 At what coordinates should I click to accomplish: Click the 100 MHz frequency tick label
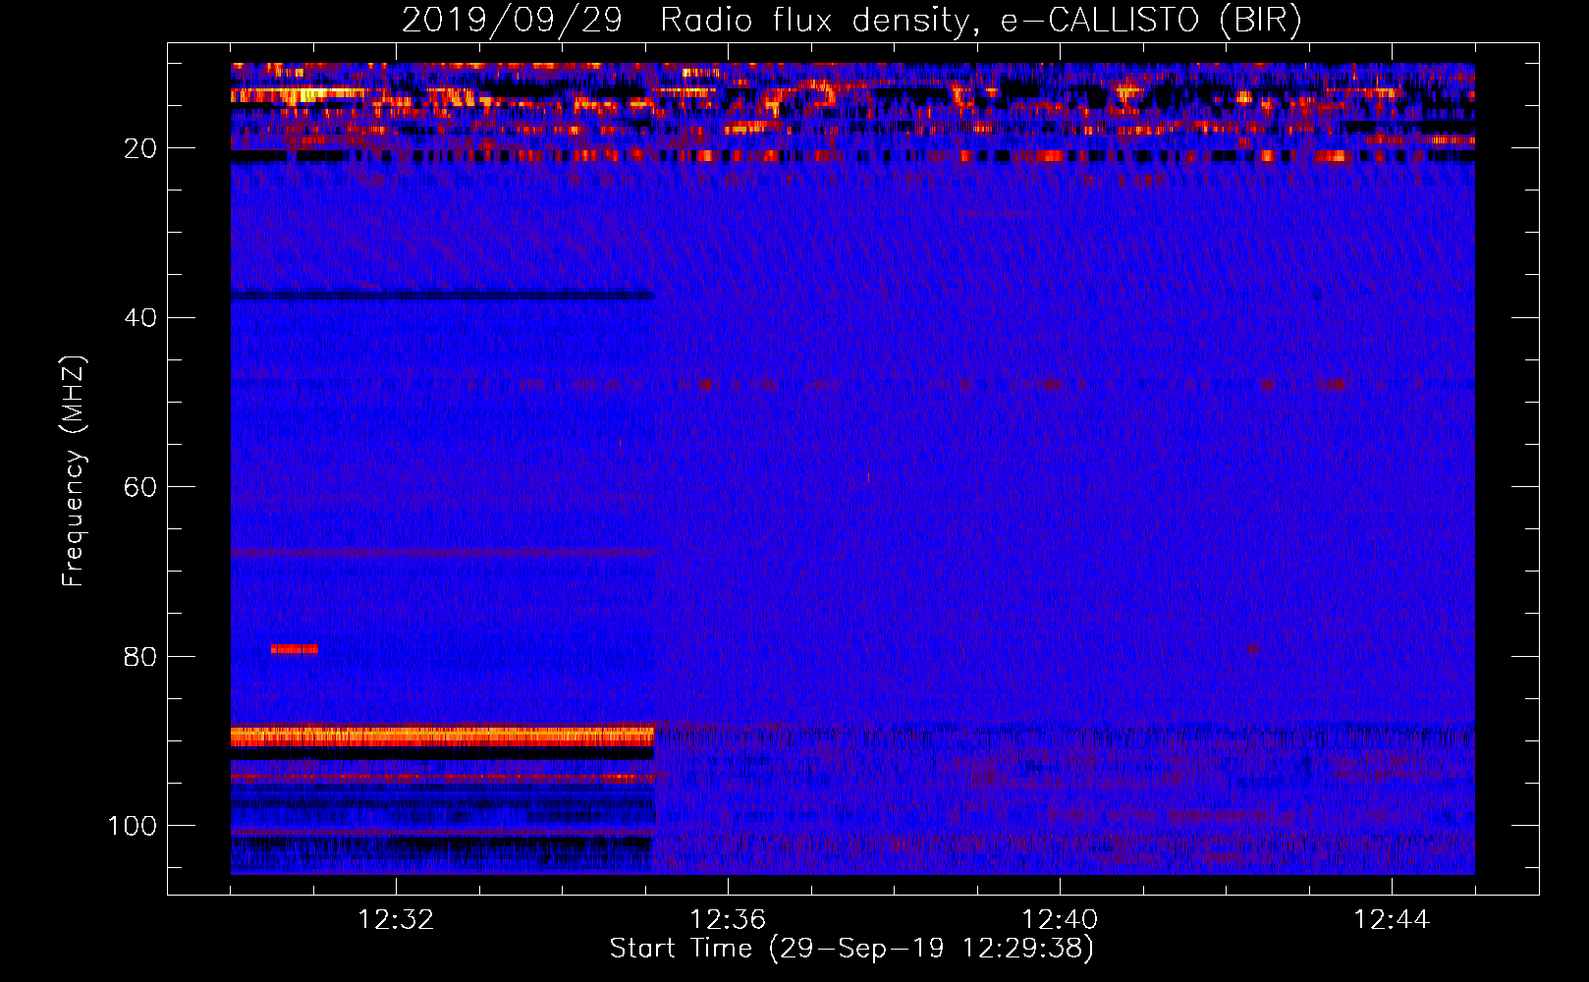133,826
